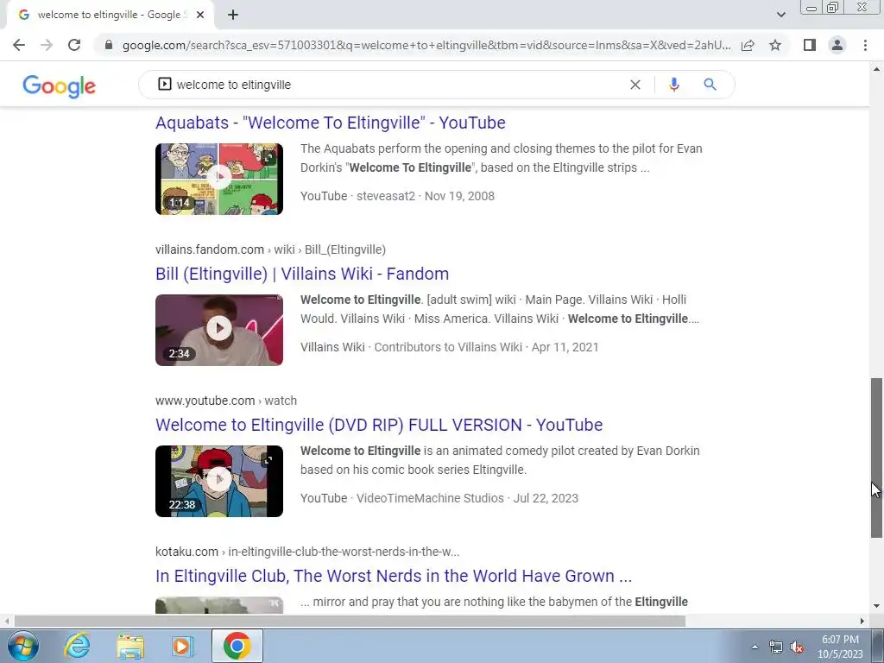The image size is (884, 663).
Task: Click the horizontal scrollbar left arrow
Action: click(6, 621)
